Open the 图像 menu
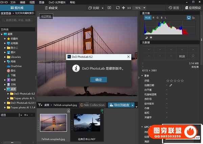Screen dimensions: 203x144 (41, 2)
